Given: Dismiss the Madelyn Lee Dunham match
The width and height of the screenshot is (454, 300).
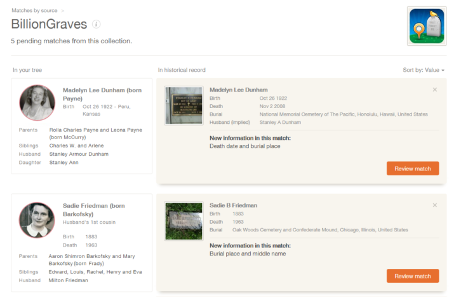Looking at the screenshot, I should (x=434, y=90).
